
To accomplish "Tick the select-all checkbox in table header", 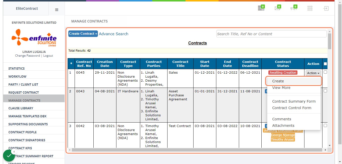I will click(325, 64).
